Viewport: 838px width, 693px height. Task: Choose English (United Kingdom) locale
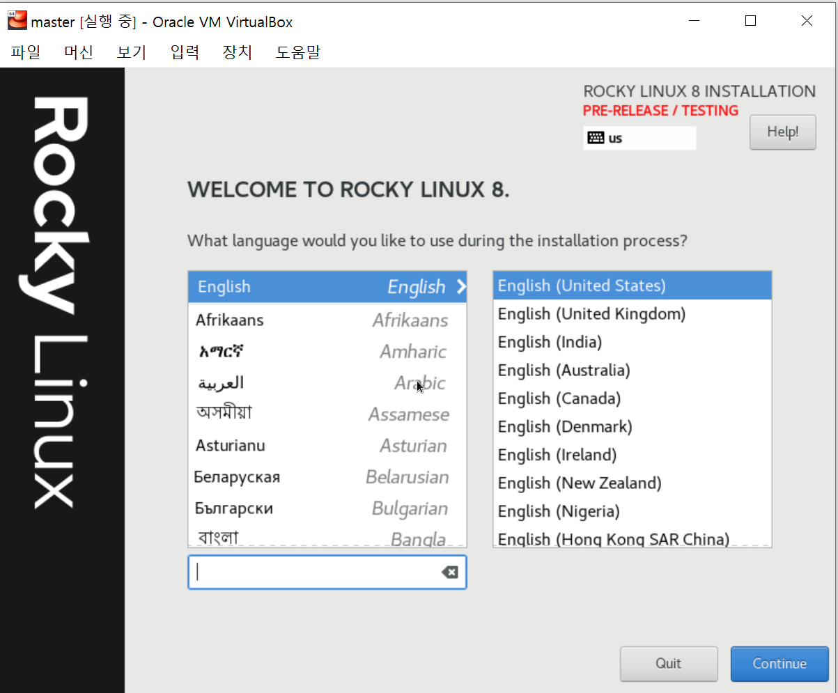point(633,314)
